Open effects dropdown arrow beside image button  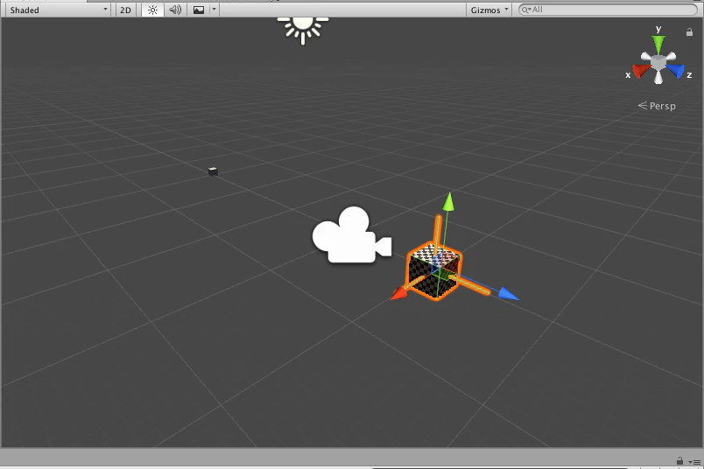click(214, 10)
